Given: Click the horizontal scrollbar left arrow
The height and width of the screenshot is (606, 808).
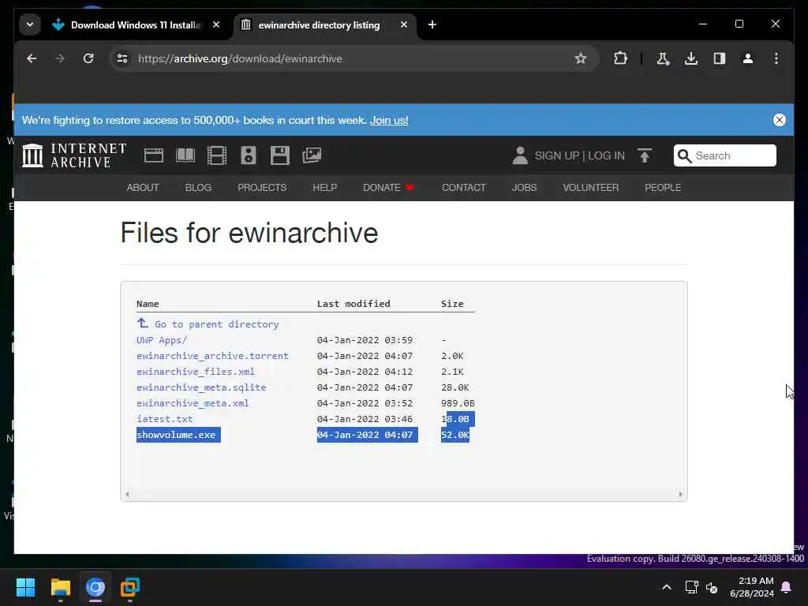Looking at the screenshot, I should (x=127, y=494).
